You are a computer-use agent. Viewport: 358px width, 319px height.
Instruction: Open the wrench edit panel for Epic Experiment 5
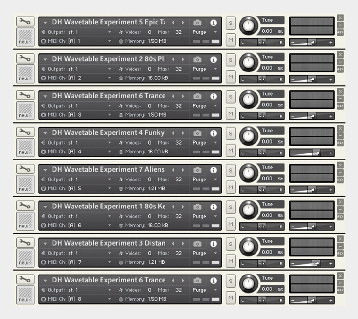coord(25,21)
